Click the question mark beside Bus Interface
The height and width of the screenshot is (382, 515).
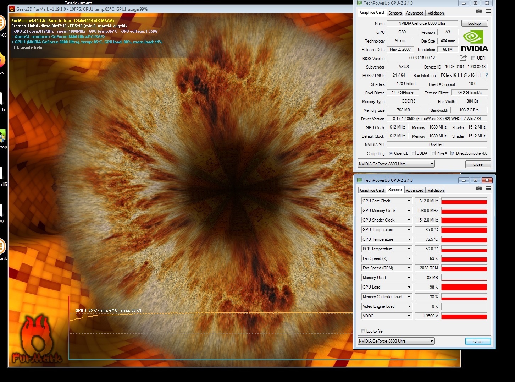(487, 75)
